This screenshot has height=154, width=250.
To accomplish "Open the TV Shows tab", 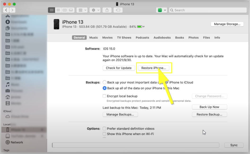I will pos(124,37).
